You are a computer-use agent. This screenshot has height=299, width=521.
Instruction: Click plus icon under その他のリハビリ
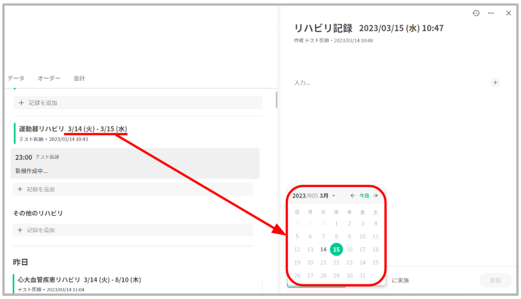tap(20, 230)
